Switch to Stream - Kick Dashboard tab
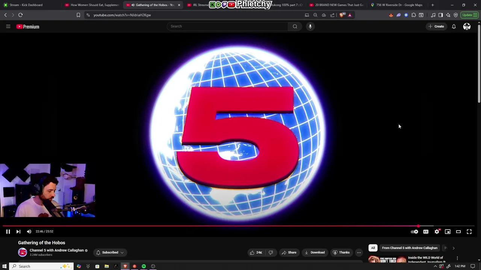 pyautogui.click(x=31, y=5)
